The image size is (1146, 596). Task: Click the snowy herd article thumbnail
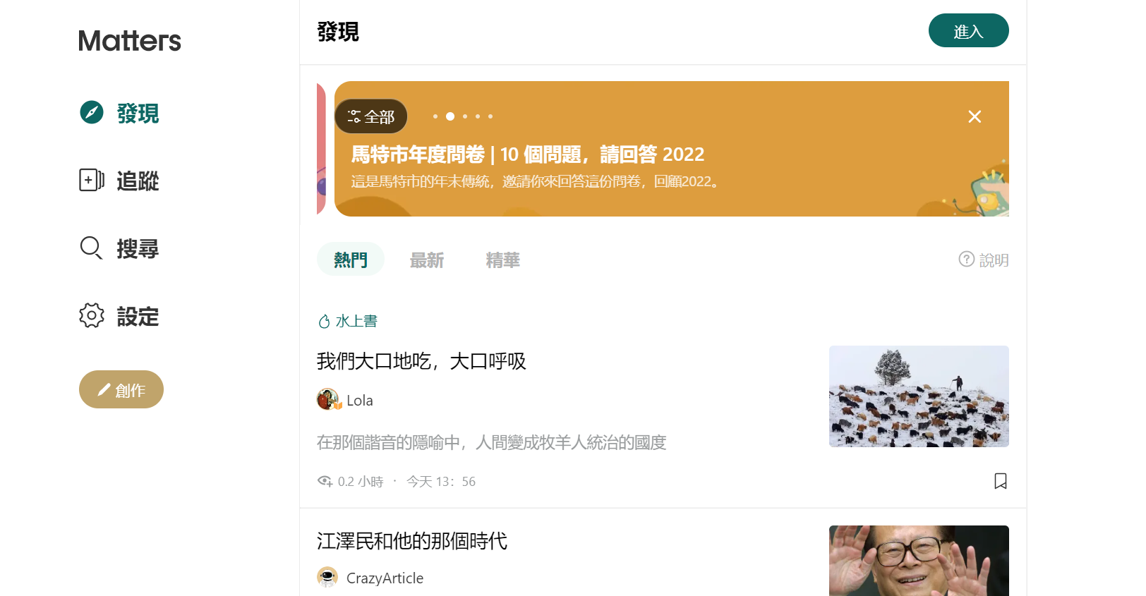pyautogui.click(x=919, y=396)
